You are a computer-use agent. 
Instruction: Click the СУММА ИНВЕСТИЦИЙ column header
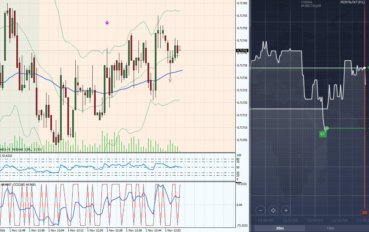coord(311,4)
